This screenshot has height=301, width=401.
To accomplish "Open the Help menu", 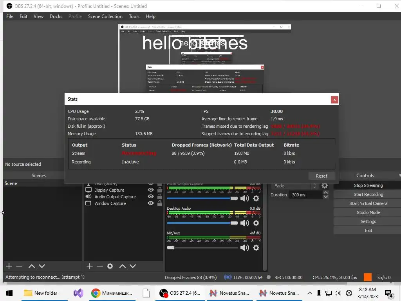I will [150, 16].
